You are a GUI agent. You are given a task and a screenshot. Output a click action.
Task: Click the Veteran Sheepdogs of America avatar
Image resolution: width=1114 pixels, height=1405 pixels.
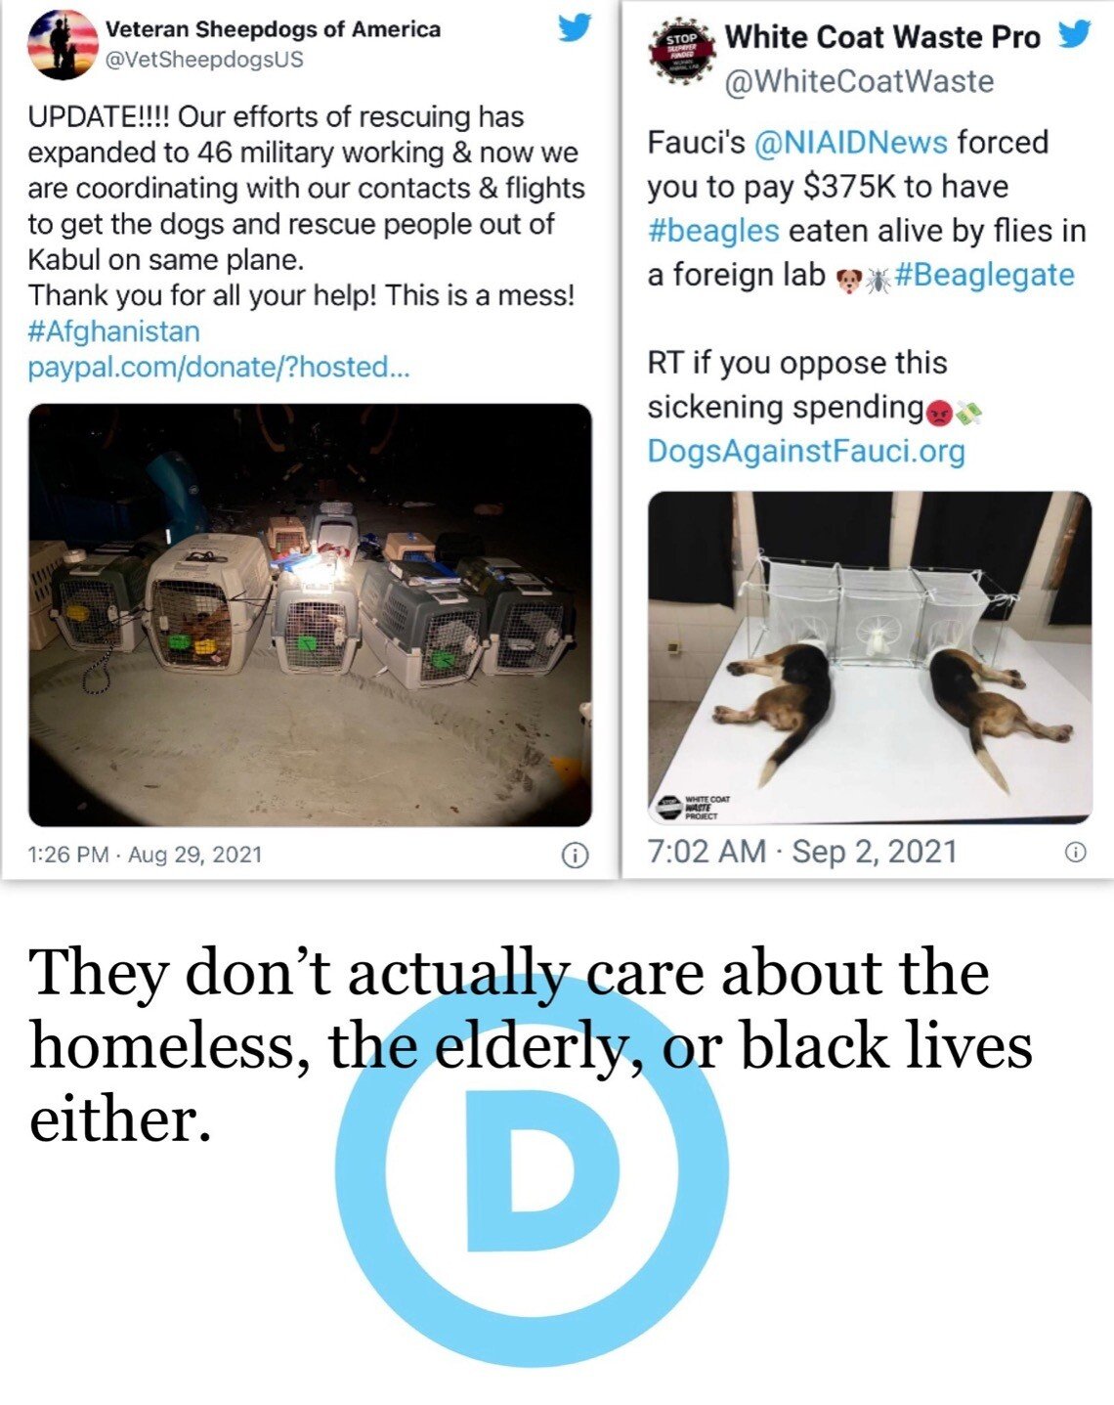coord(63,46)
